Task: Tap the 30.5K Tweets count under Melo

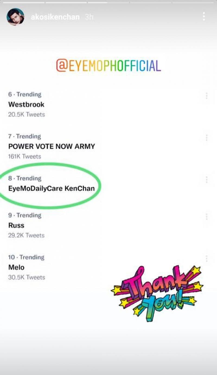Action: coord(27,277)
